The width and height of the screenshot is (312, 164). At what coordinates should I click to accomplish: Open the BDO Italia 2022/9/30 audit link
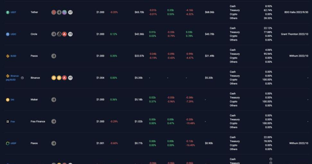coord(296,12)
